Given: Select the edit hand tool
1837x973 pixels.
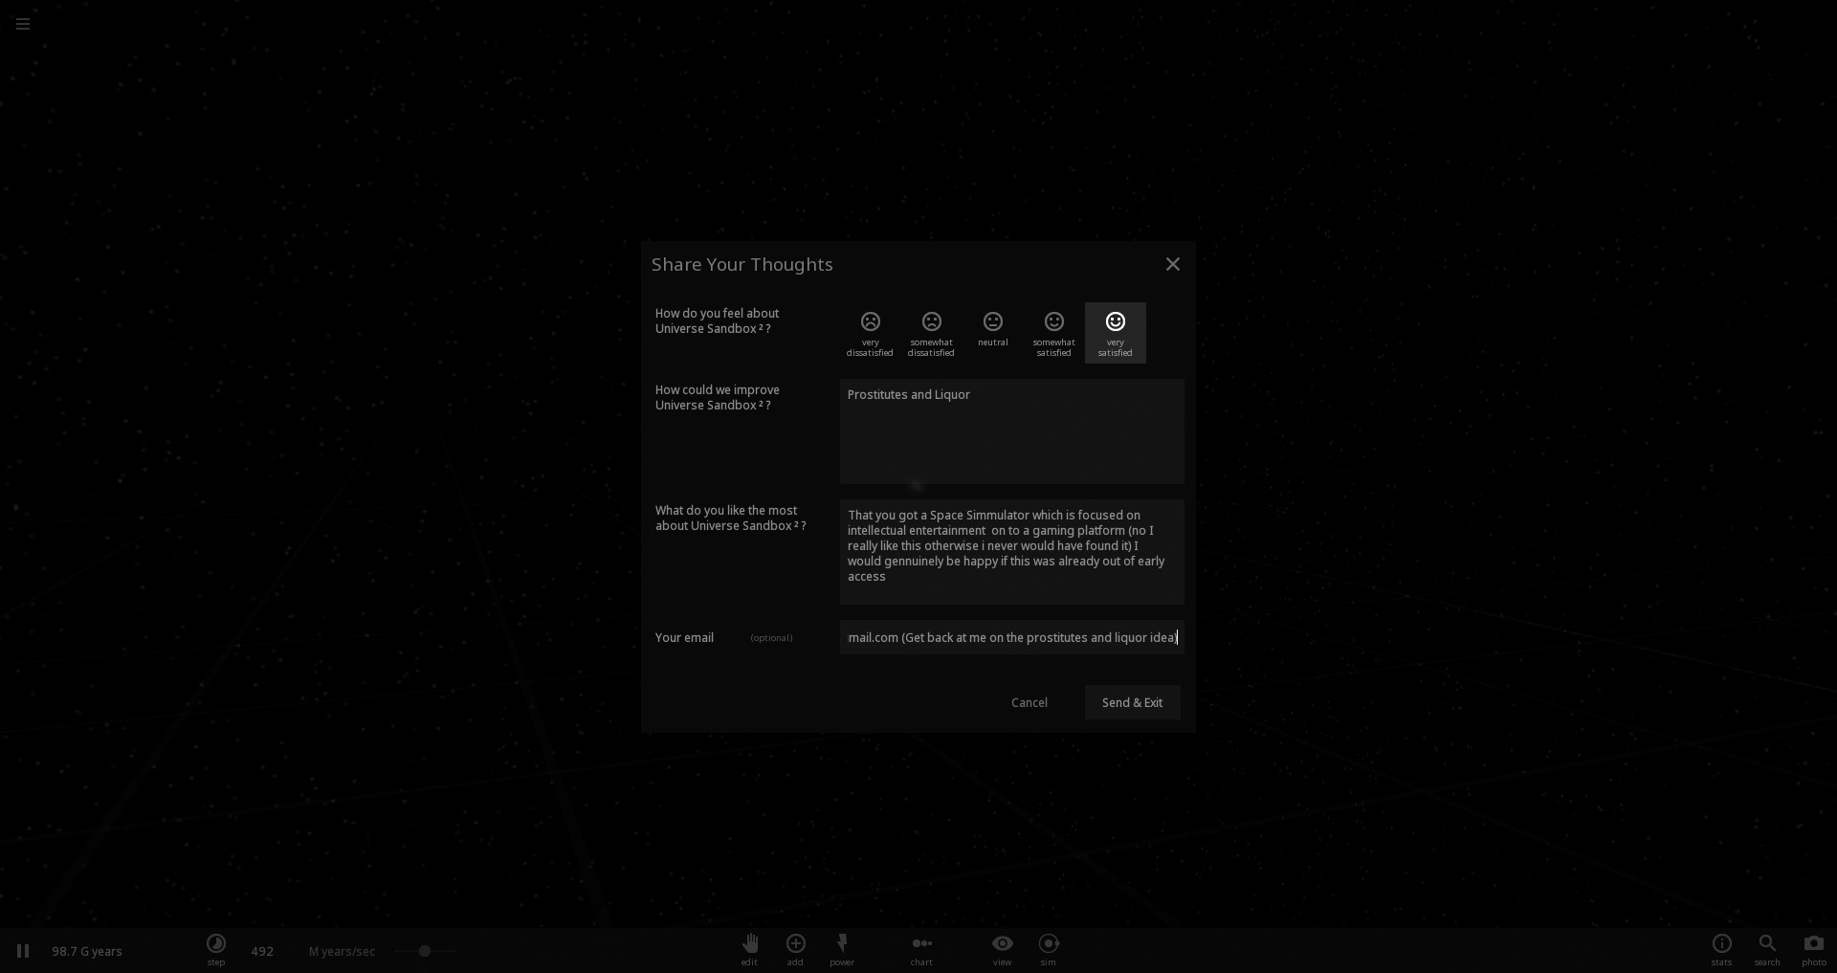Looking at the screenshot, I should [749, 949].
